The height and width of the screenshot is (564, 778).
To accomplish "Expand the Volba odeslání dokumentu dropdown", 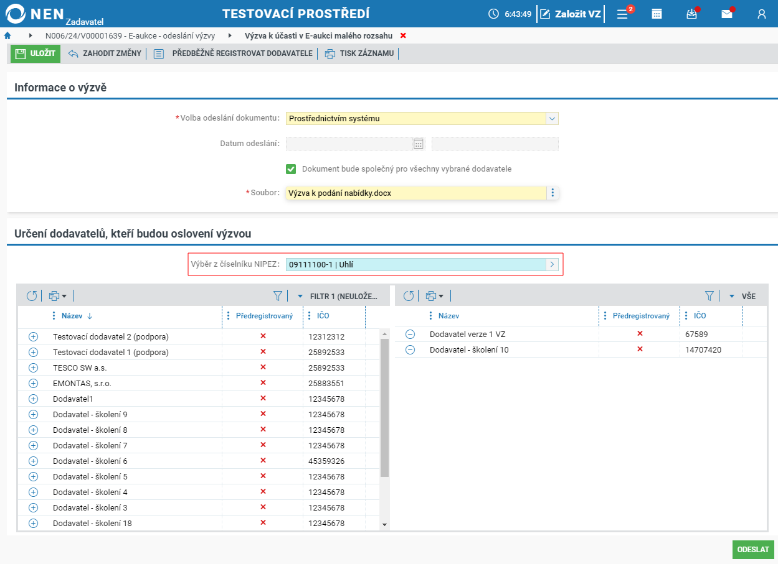I will coord(552,118).
